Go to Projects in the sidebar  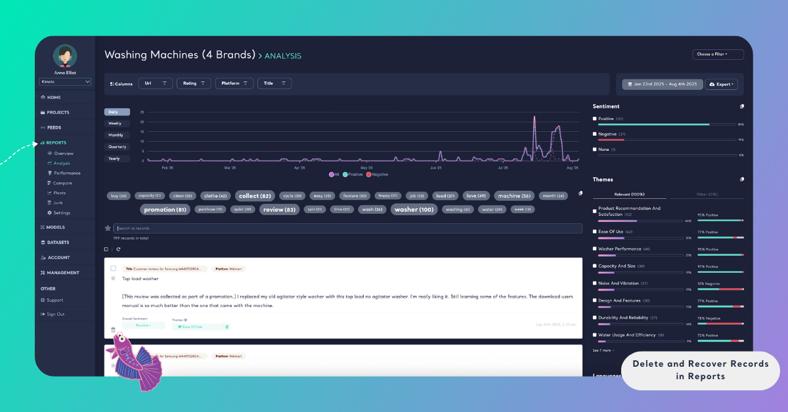tap(55, 112)
